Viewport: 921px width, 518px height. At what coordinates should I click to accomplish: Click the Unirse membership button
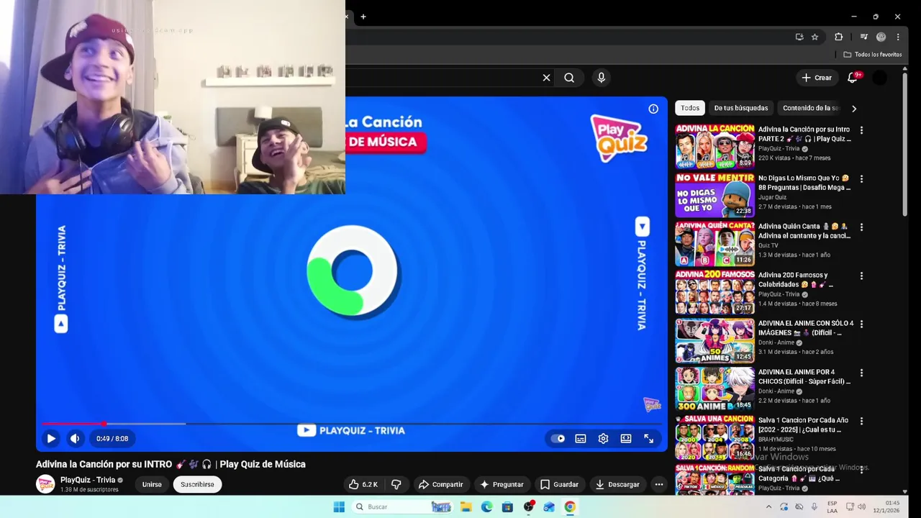152,484
